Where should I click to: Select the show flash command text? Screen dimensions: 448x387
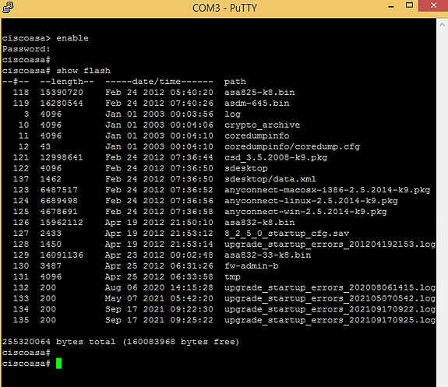point(83,71)
